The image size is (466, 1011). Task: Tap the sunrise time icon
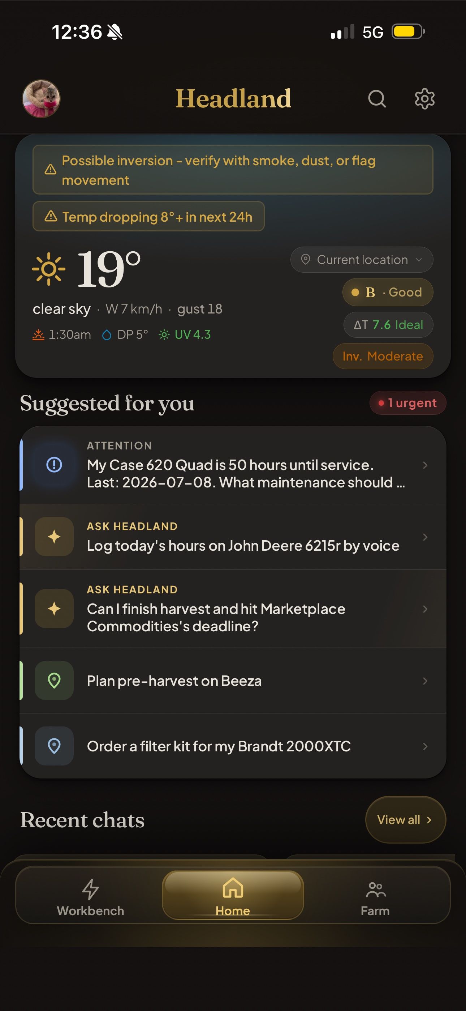38,335
